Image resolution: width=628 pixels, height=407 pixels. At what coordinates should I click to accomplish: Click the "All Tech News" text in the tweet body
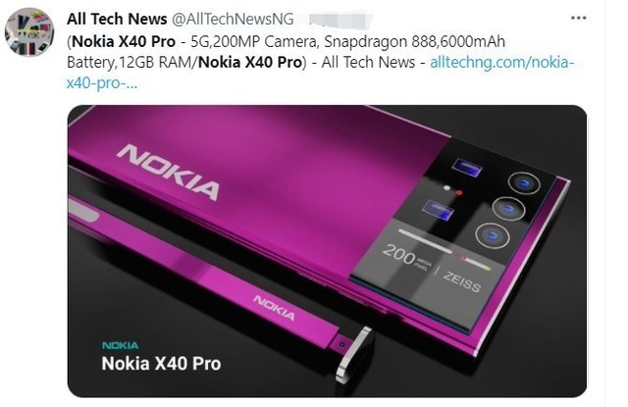point(368,63)
